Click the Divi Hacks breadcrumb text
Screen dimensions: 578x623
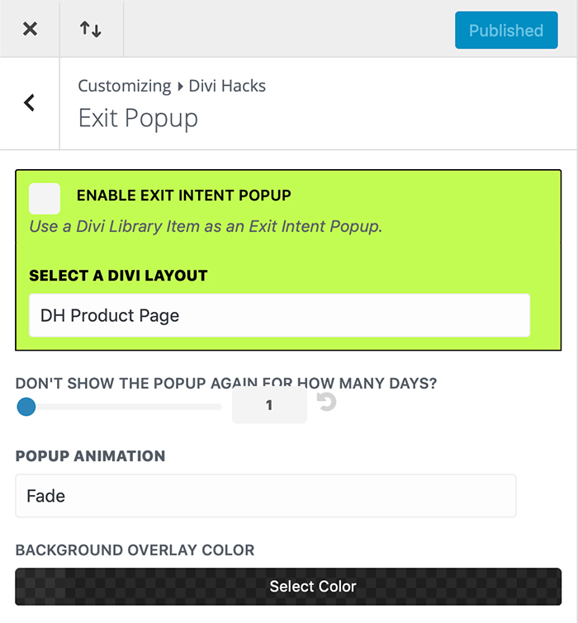(227, 86)
